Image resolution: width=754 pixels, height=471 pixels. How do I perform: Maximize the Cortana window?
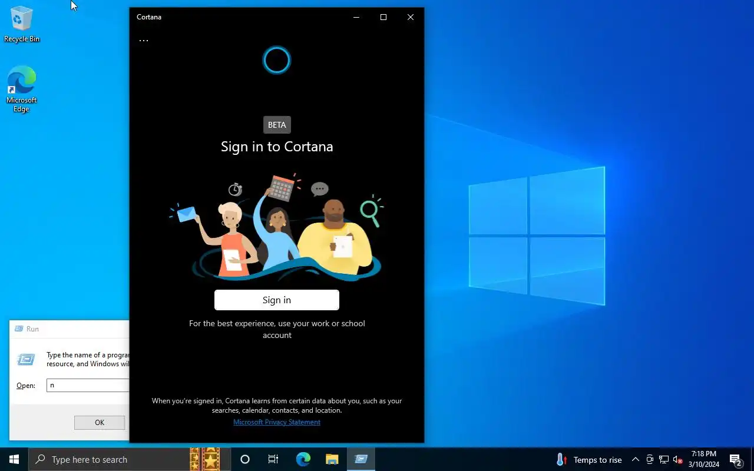pos(383,17)
